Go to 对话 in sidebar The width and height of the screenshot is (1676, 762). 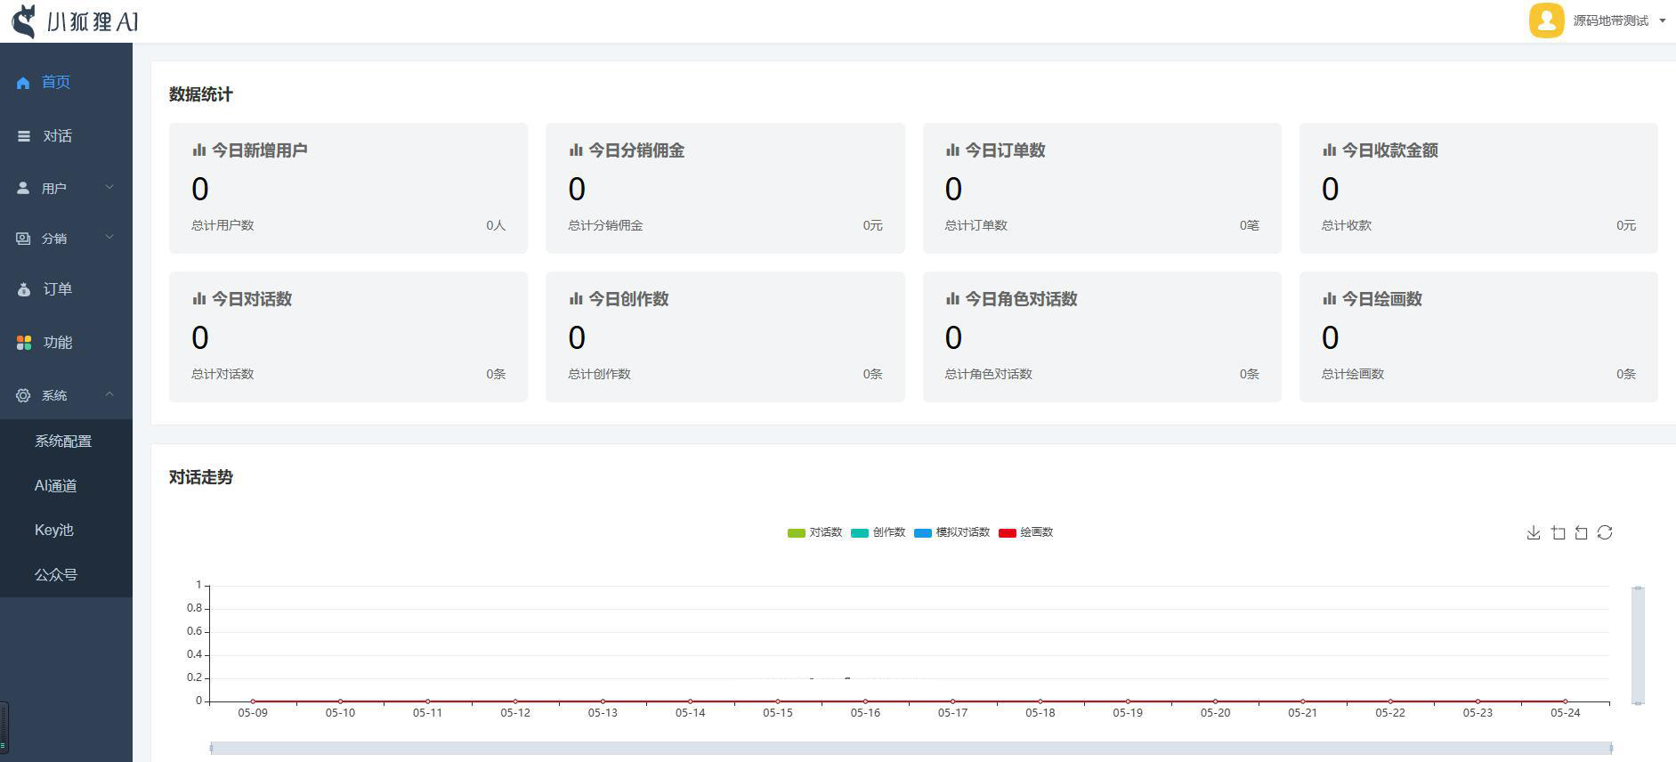[x=57, y=136]
